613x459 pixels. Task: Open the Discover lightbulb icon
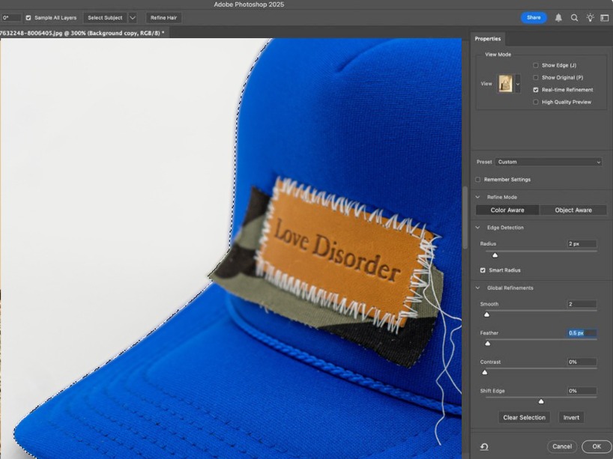(590, 17)
